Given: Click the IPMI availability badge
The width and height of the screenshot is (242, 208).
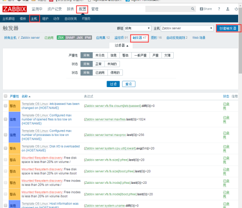Looking at the screenshot, I should point(88,38).
